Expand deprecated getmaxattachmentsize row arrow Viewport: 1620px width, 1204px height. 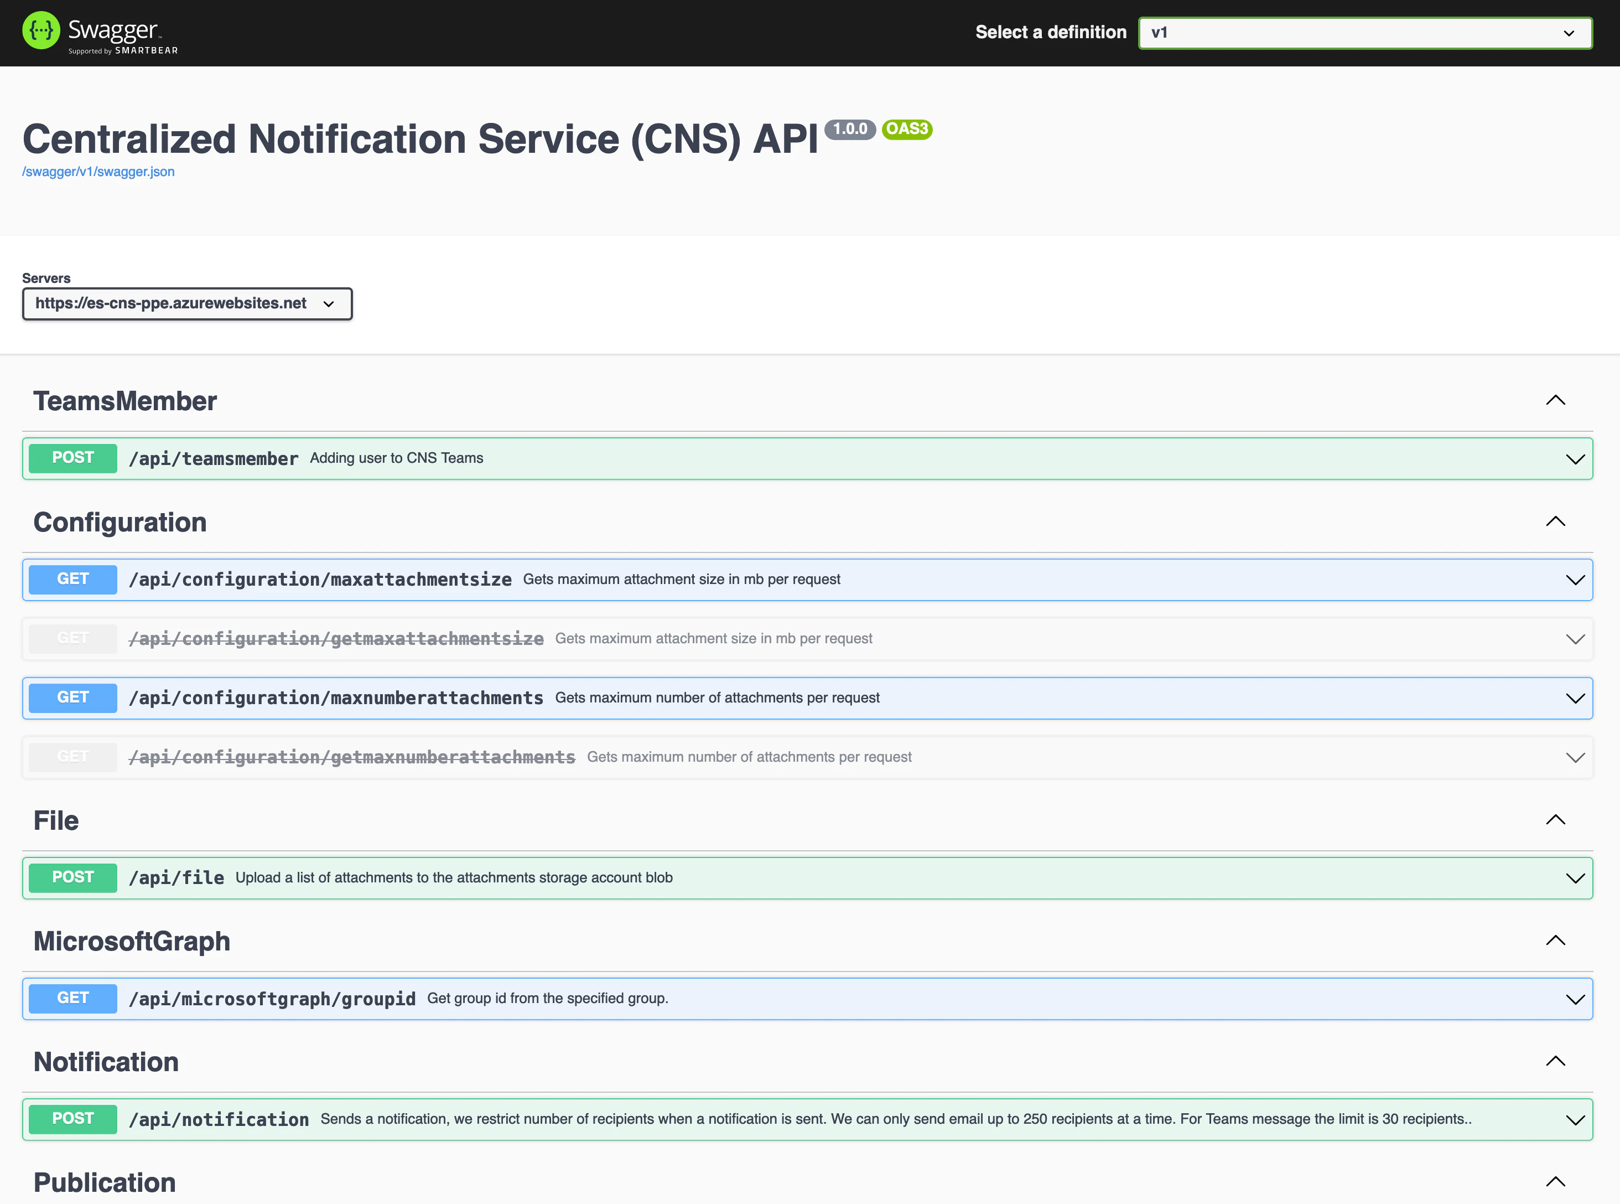click(1575, 639)
